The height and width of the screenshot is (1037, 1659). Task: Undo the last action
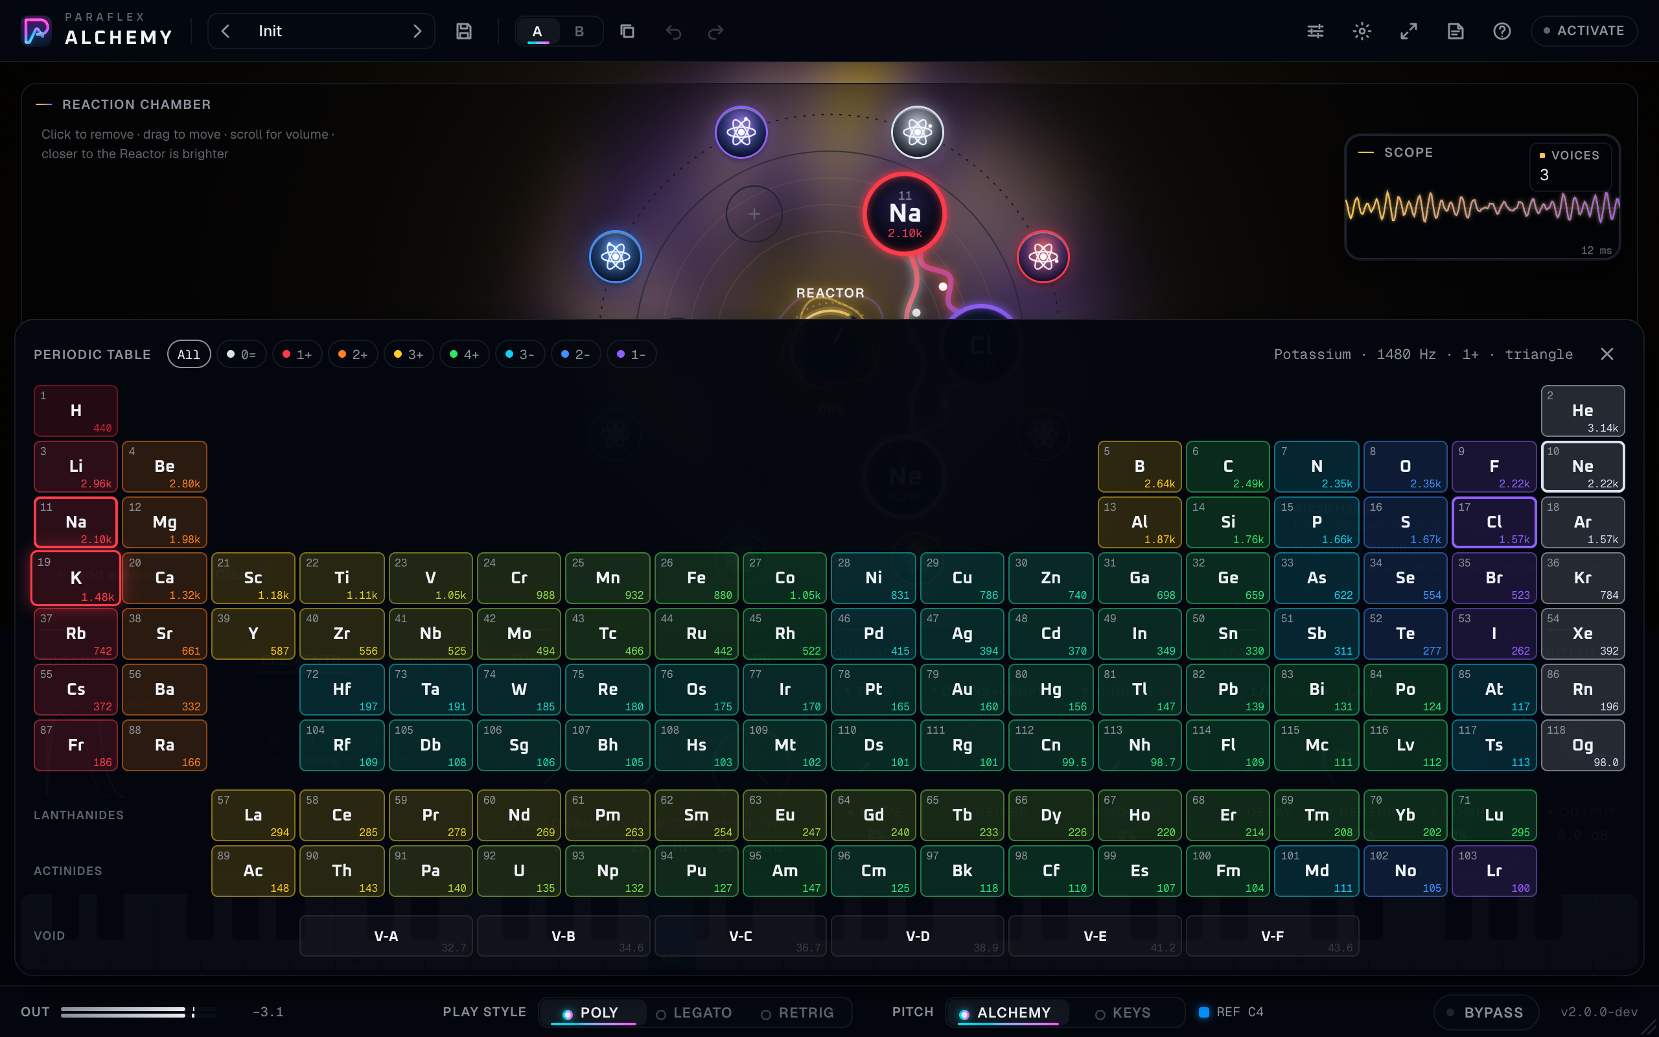pyautogui.click(x=673, y=32)
